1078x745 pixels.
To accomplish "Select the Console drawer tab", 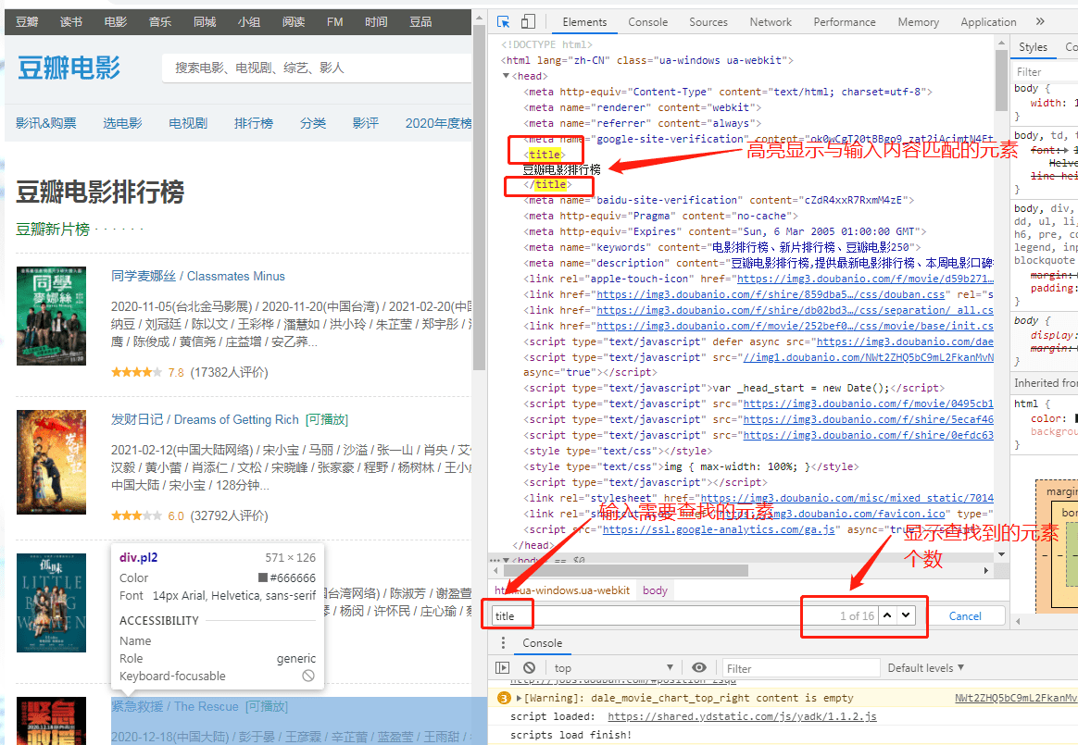I will pyautogui.click(x=542, y=642).
